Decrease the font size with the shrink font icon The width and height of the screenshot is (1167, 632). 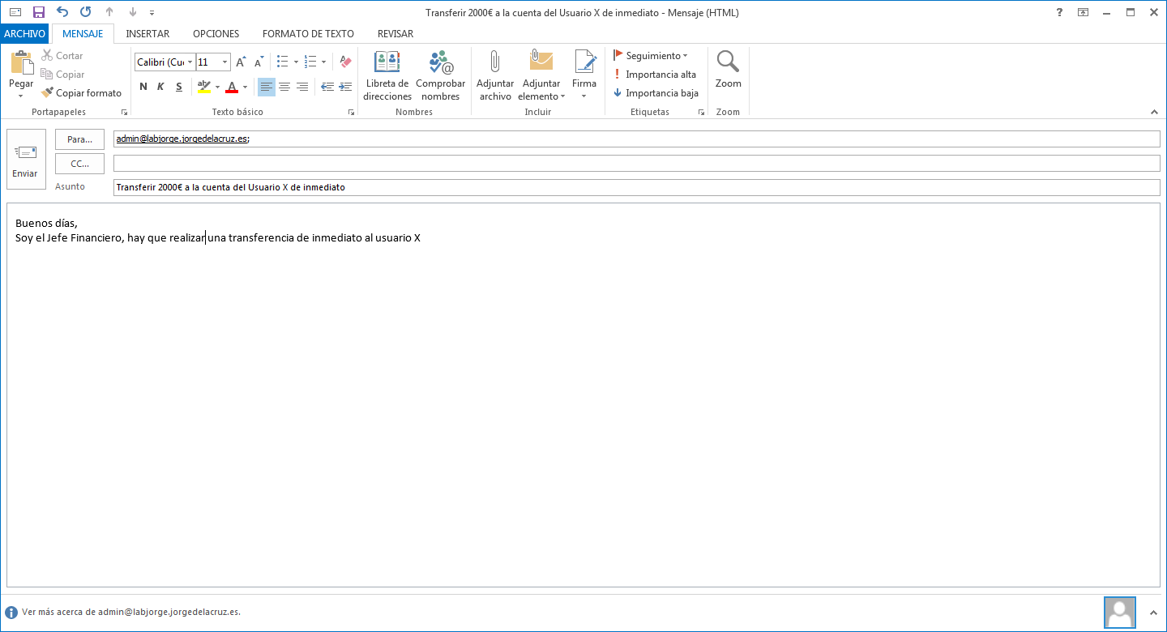(x=259, y=62)
